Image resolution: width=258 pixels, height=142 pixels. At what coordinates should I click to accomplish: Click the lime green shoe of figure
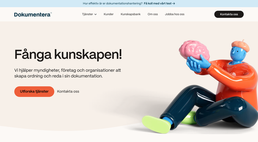coord(156,124)
